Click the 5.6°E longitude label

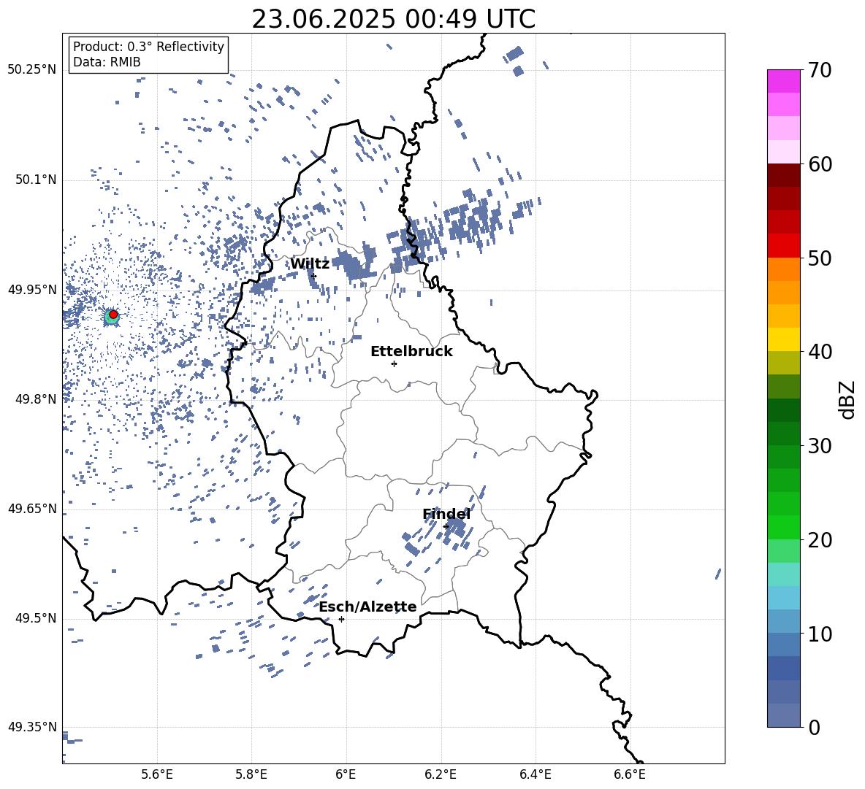point(157,774)
